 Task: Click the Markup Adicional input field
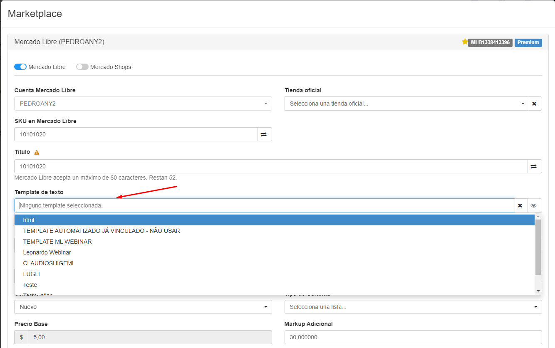point(413,338)
